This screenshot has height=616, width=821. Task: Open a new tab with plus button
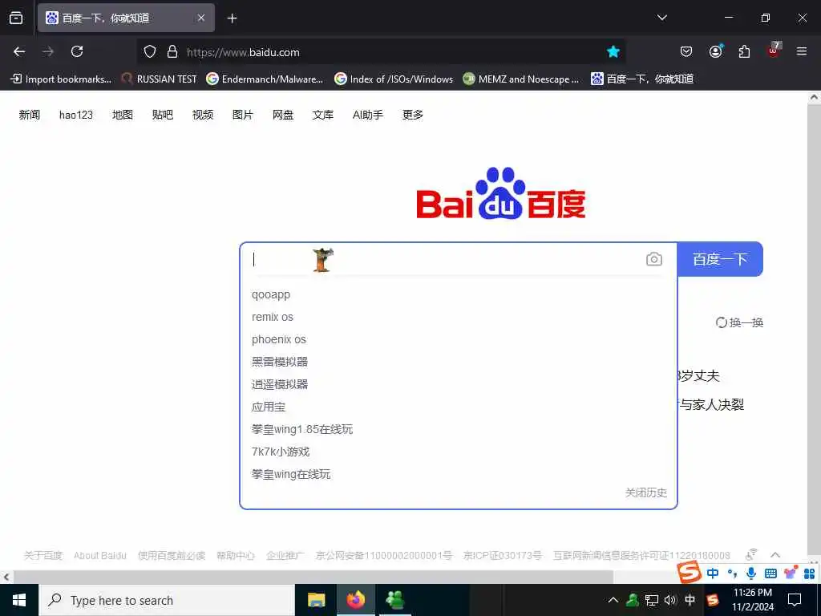233,18
